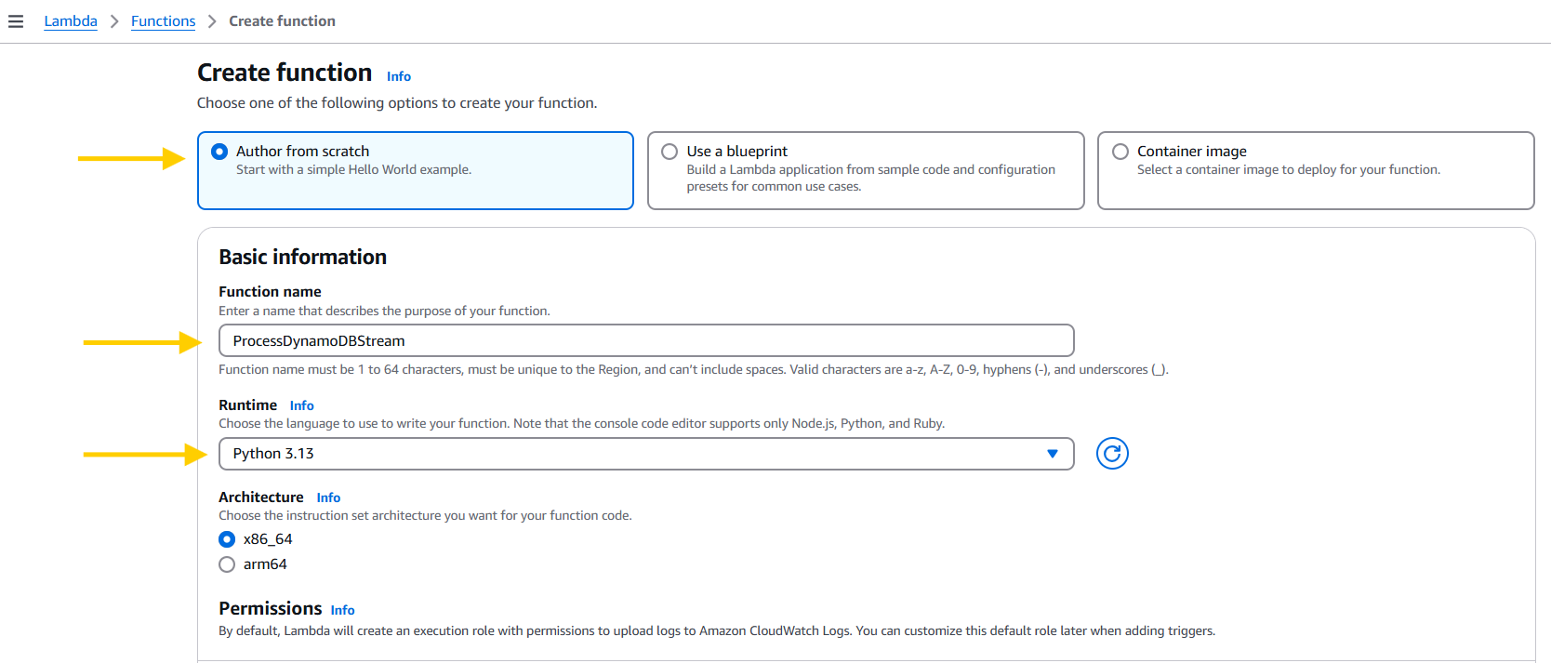Click the Create function breadcrumb text

(282, 21)
